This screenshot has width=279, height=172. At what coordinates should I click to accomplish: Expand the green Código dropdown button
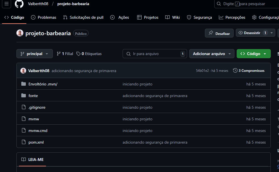tap(253, 54)
